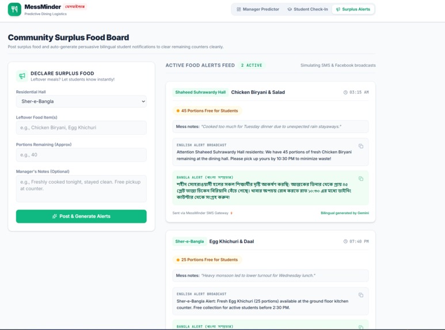
Task: Click the sparkle icon on Post & Generate Alerts
Action: click(55, 217)
